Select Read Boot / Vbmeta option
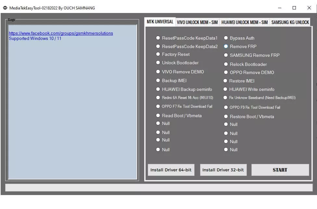Viewport: 317px width, 209px height. tap(158, 116)
